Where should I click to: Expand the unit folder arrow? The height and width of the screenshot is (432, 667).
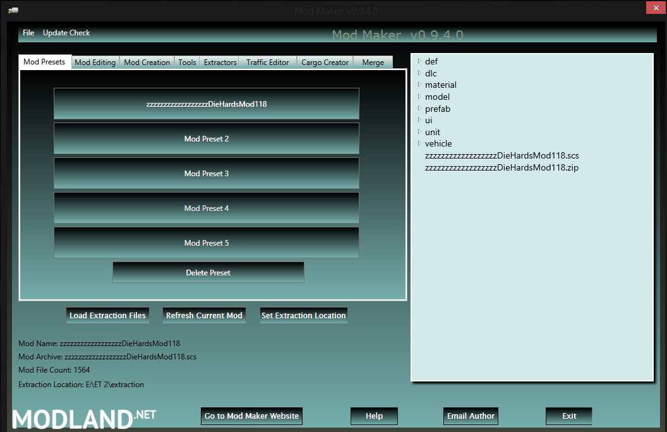pos(419,132)
